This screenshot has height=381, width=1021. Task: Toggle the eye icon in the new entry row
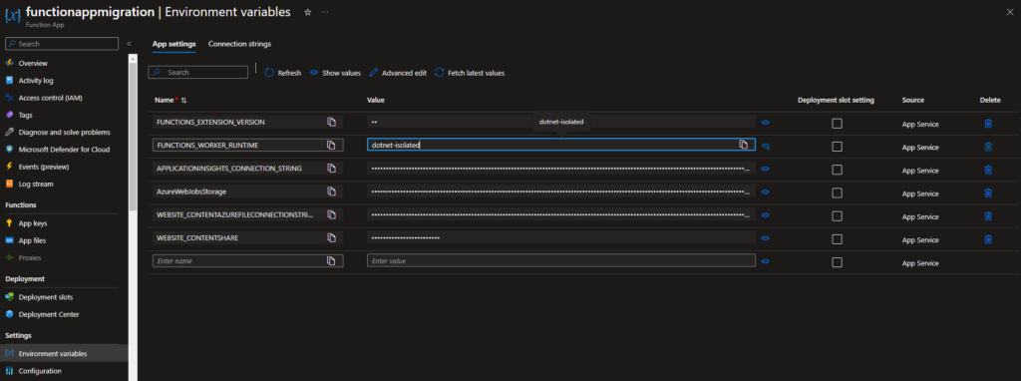pyautogui.click(x=765, y=261)
